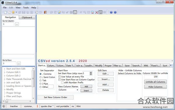
Task: Expand Date Thousands Decimal tree node
Action: point(5,79)
